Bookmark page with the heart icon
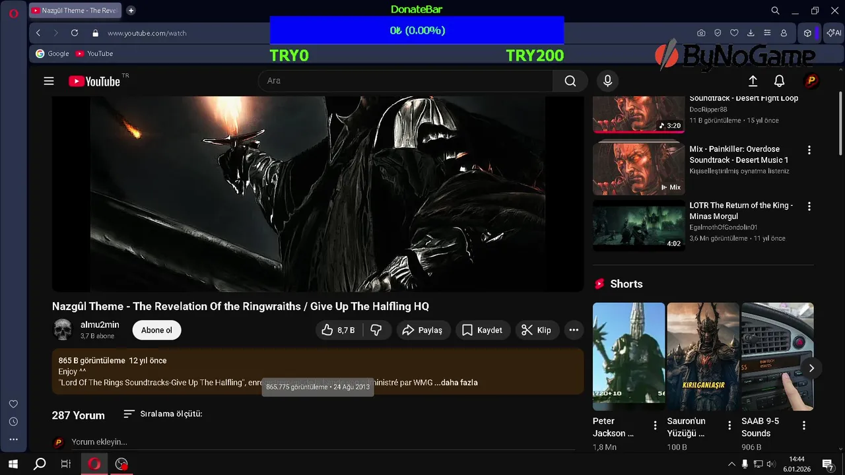The height and width of the screenshot is (475, 845). pyautogui.click(x=734, y=33)
